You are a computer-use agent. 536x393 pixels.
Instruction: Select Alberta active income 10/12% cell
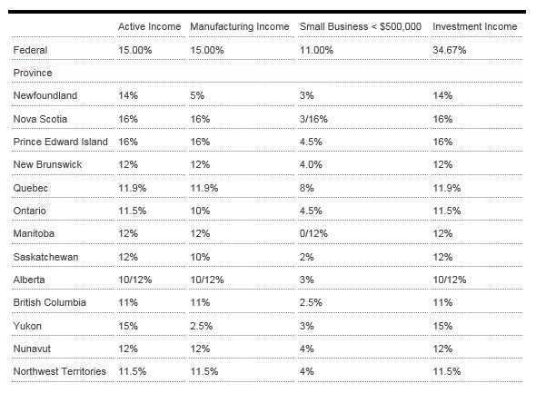point(135,280)
